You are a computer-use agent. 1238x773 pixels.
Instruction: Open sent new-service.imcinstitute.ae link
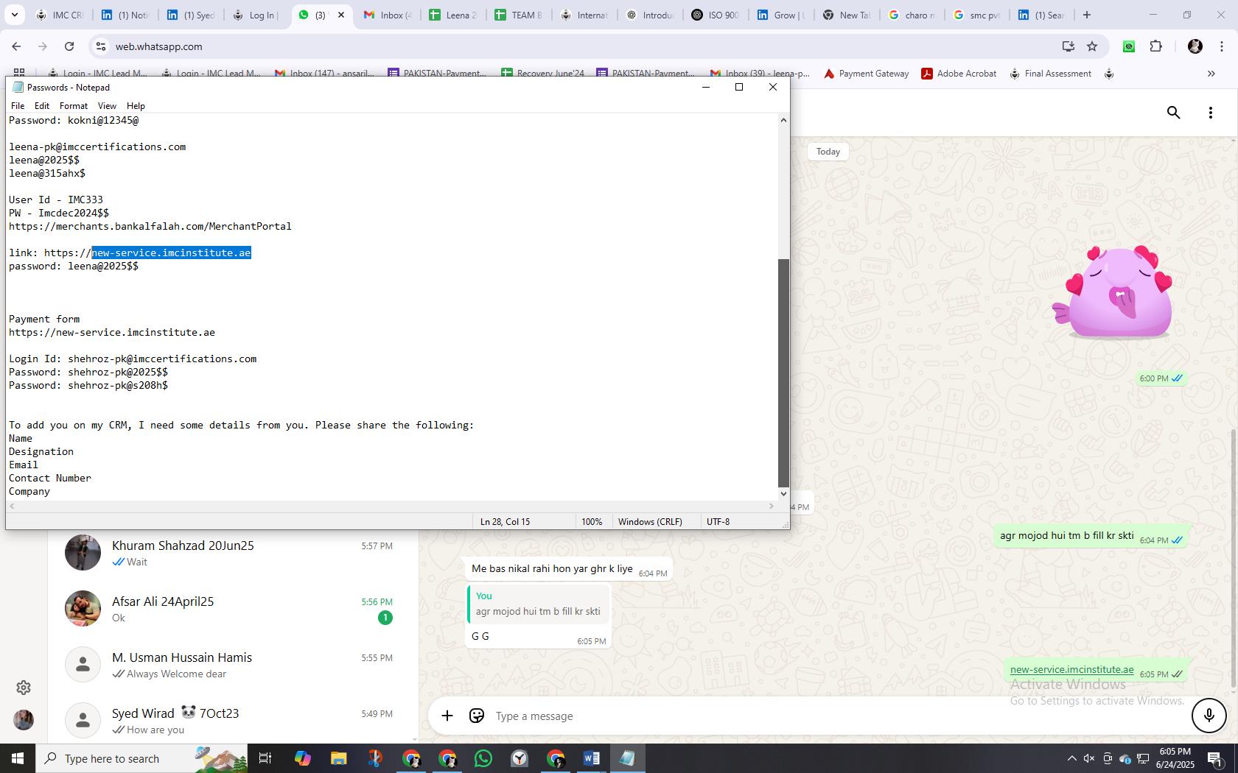tap(1071, 669)
